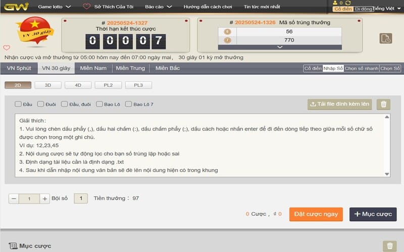Switch to Di động mode in header

363,9
